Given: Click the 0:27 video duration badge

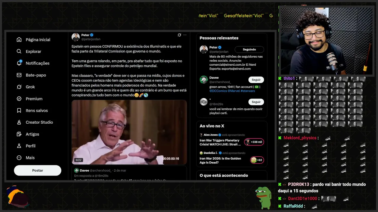Looking at the screenshot, I should (x=79, y=160).
